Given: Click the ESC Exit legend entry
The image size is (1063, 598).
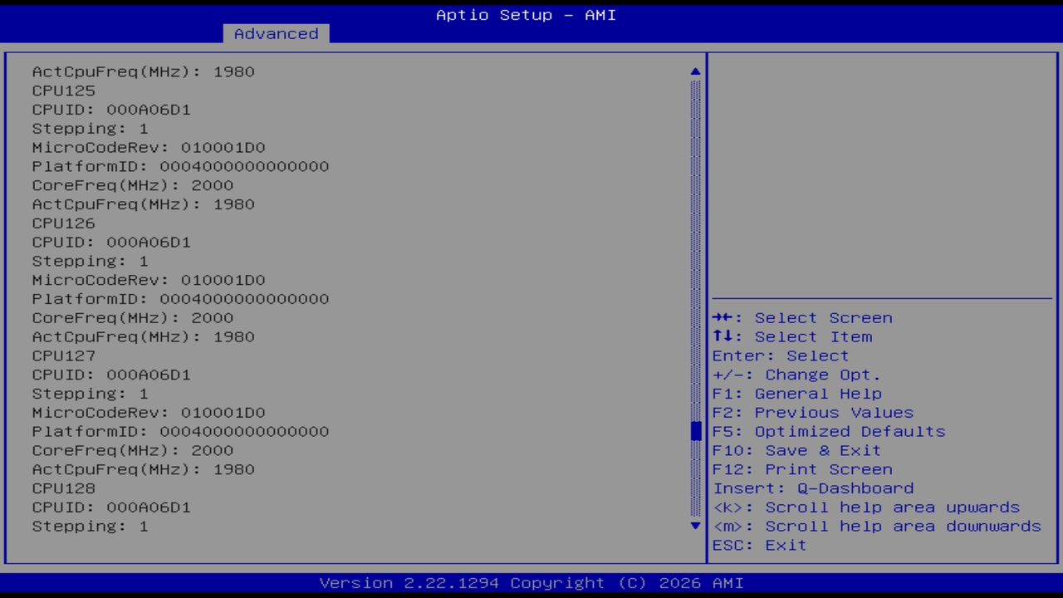Looking at the screenshot, I should pyautogui.click(x=758, y=545).
